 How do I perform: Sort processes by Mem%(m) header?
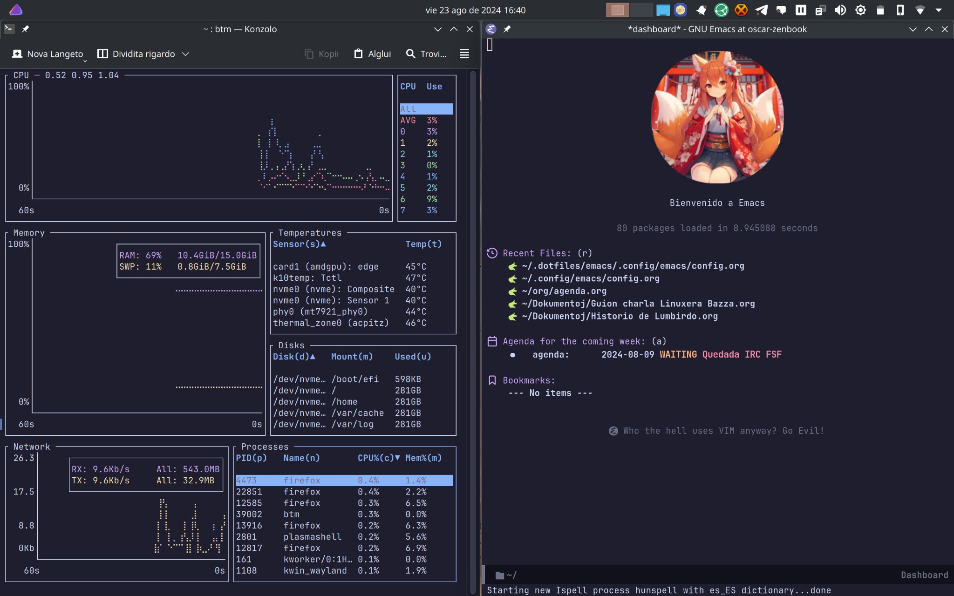(x=423, y=458)
